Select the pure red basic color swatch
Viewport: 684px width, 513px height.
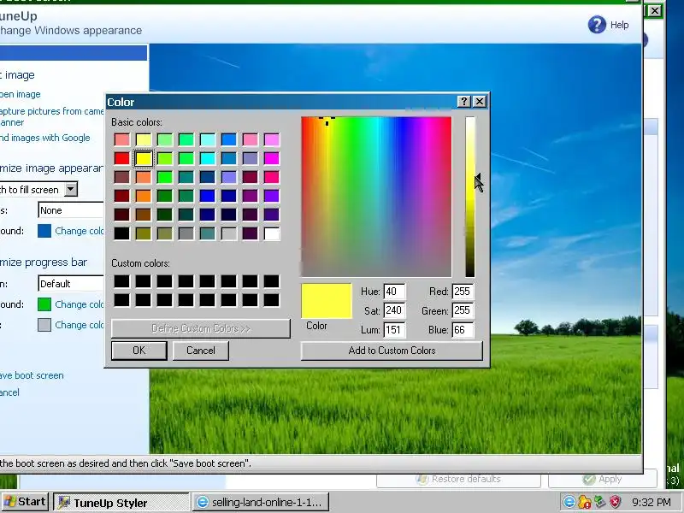click(x=121, y=158)
